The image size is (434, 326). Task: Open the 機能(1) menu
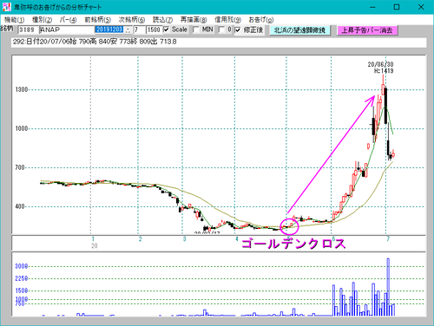(x=14, y=20)
